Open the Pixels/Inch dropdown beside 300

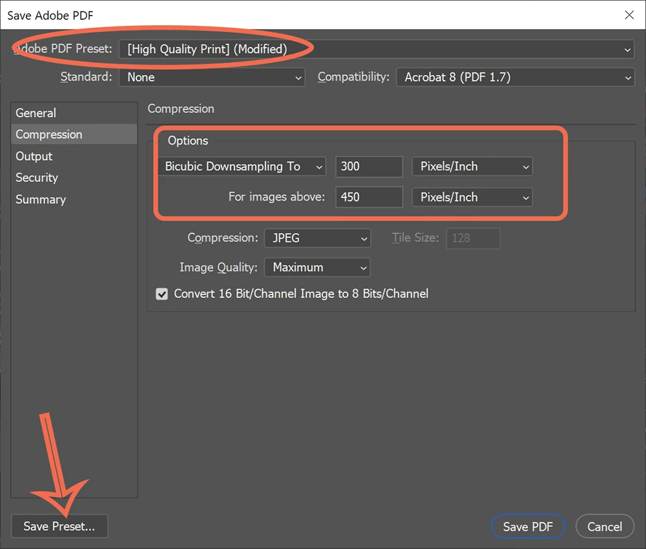point(472,166)
